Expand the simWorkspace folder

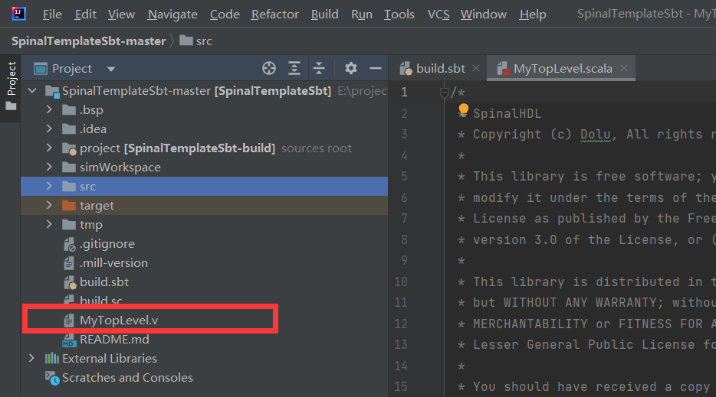click(x=49, y=167)
